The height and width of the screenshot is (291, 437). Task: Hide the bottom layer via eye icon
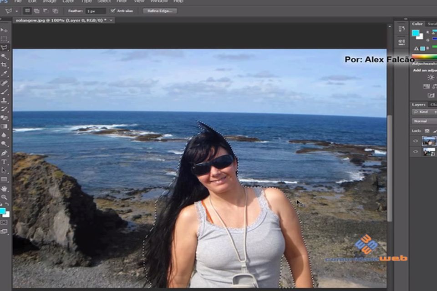click(x=416, y=152)
